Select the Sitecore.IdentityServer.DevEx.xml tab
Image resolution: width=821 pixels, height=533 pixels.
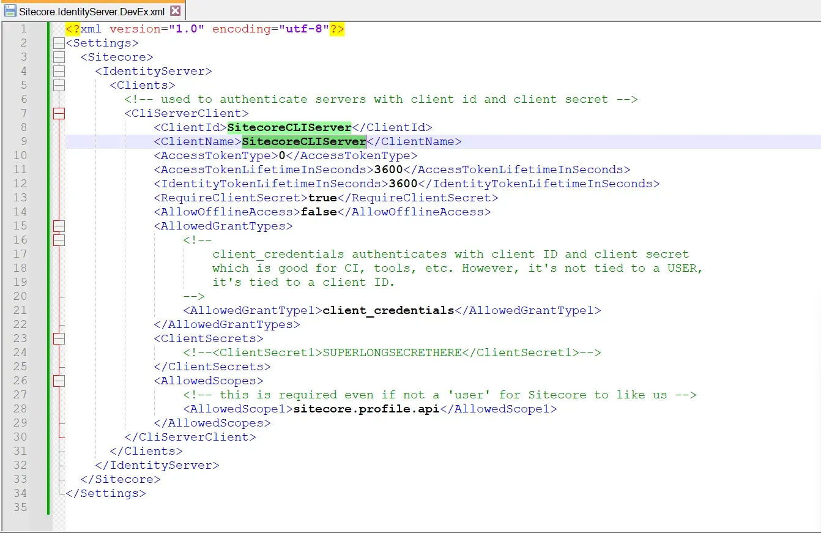(x=92, y=10)
